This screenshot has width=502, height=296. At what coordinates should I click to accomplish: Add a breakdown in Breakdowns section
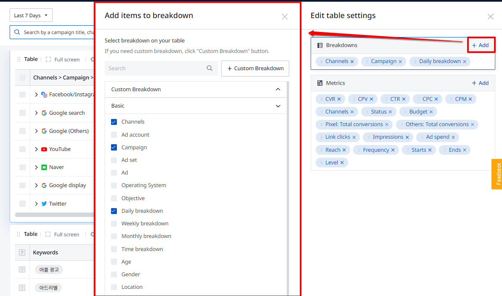480,45
